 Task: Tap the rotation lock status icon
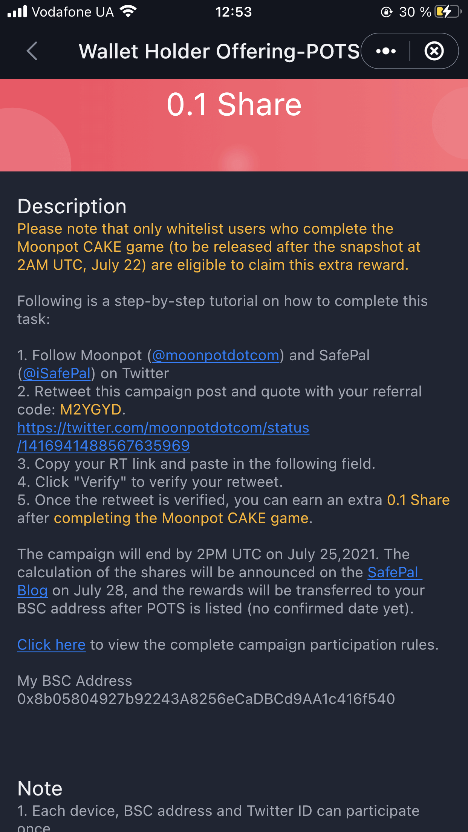(x=386, y=12)
